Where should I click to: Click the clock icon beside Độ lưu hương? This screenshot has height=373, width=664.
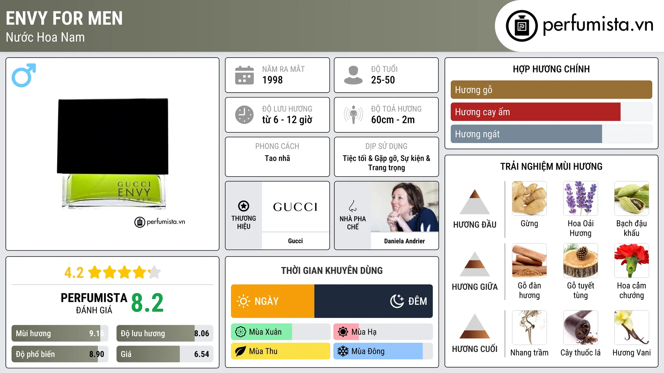point(244,115)
